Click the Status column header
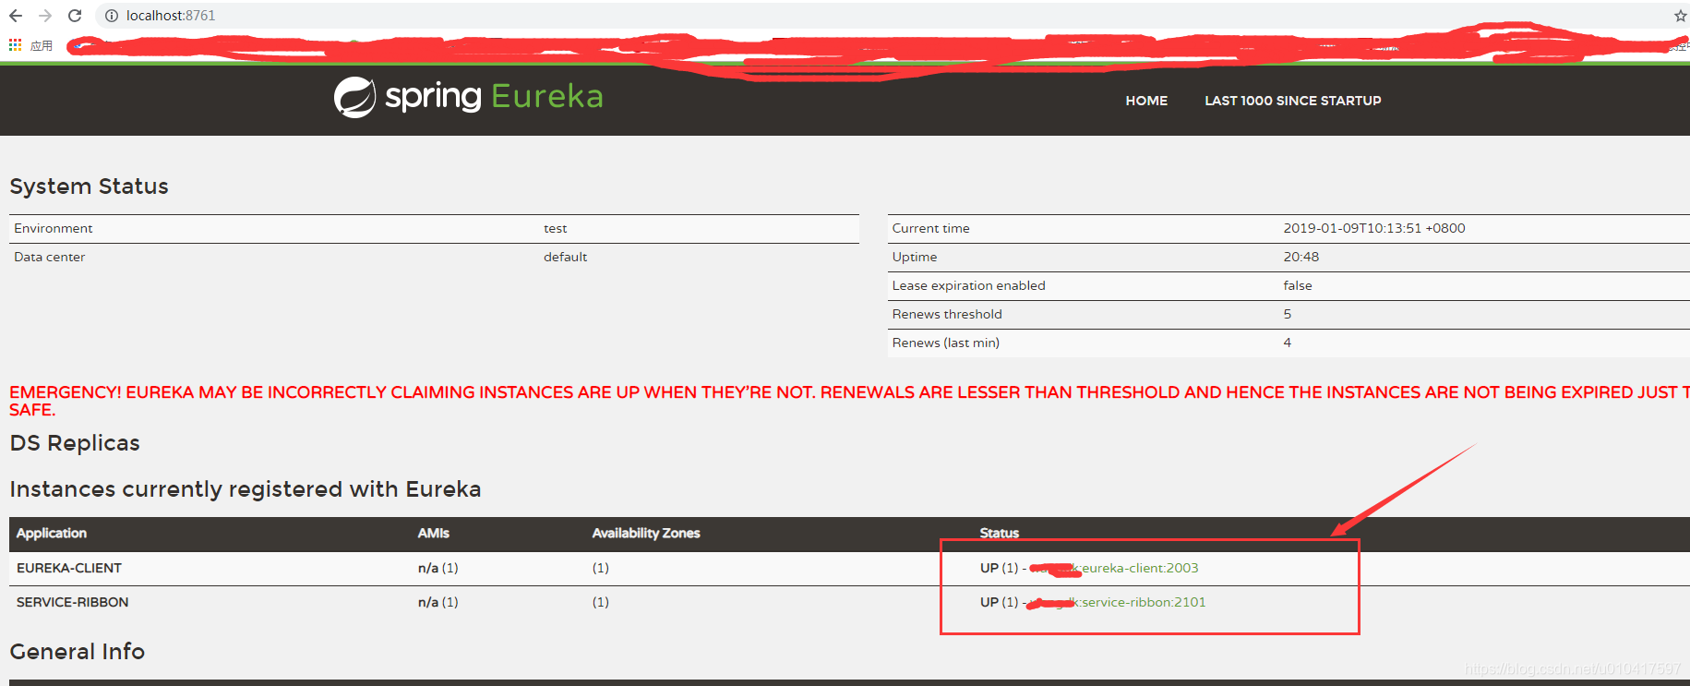Viewport: 1690px width, 686px height. 1000,533
